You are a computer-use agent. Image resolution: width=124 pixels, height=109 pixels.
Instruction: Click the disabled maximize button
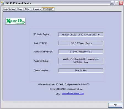click(x=117, y=3)
